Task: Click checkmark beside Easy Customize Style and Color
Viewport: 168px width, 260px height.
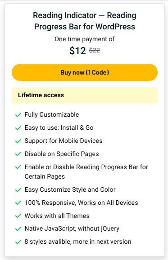Action: coord(18,190)
